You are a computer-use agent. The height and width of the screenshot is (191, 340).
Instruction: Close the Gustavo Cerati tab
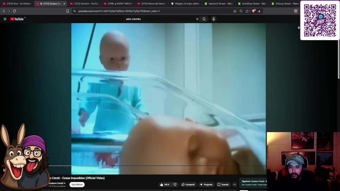[64, 4]
